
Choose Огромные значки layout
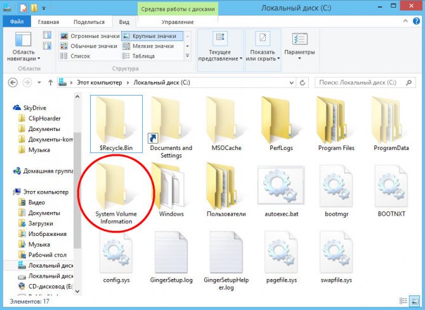point(90,36)
